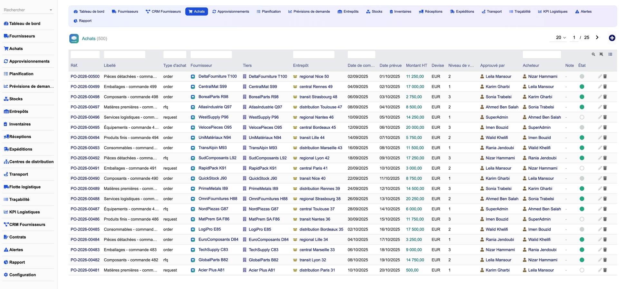Click the Fournisseur filter input field
The height and width of the screenshot is (289, 627).
click(x=211, y=55)
